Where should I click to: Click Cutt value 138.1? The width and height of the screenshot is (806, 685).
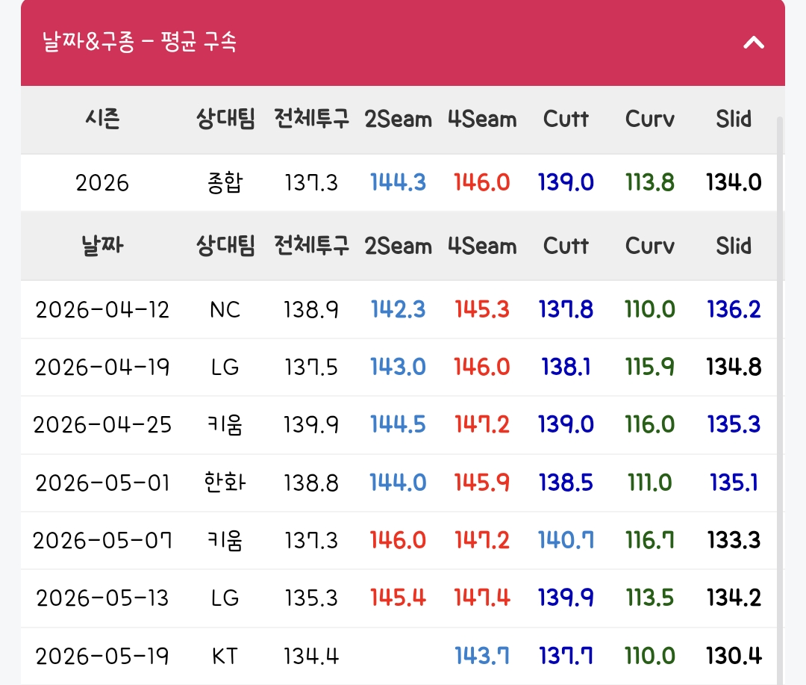(x=566, y=368)
